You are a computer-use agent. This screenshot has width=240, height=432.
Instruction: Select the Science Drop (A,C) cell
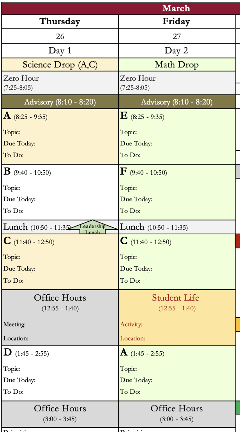pos(60,65)
